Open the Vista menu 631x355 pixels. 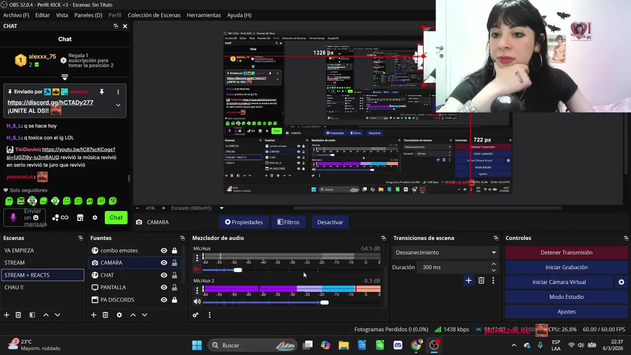(62, 15)
